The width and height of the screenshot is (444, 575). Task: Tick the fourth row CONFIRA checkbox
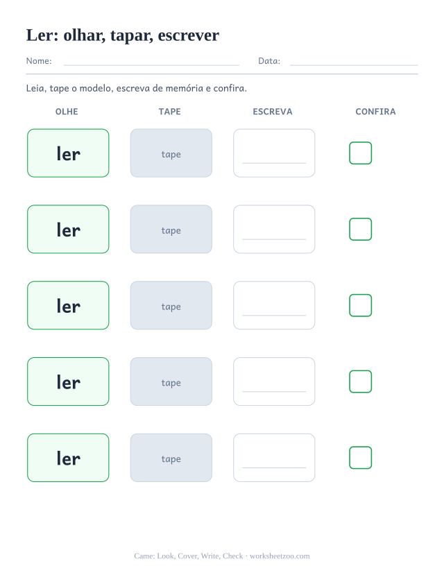[361, 381]
